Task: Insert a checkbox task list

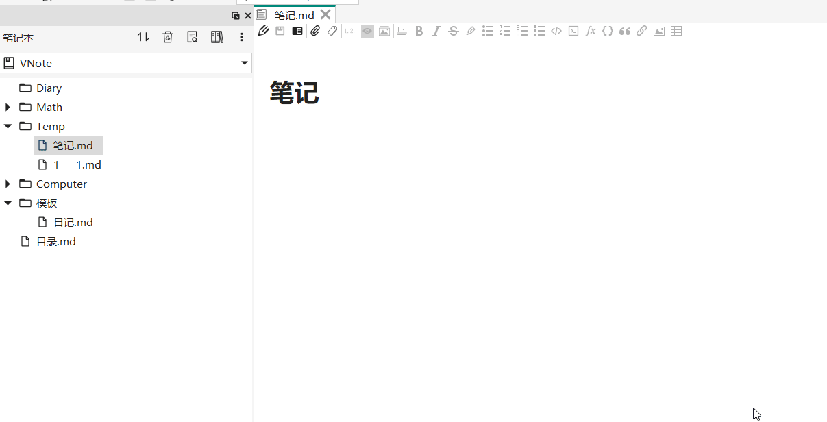Action: tap(522, 31)
